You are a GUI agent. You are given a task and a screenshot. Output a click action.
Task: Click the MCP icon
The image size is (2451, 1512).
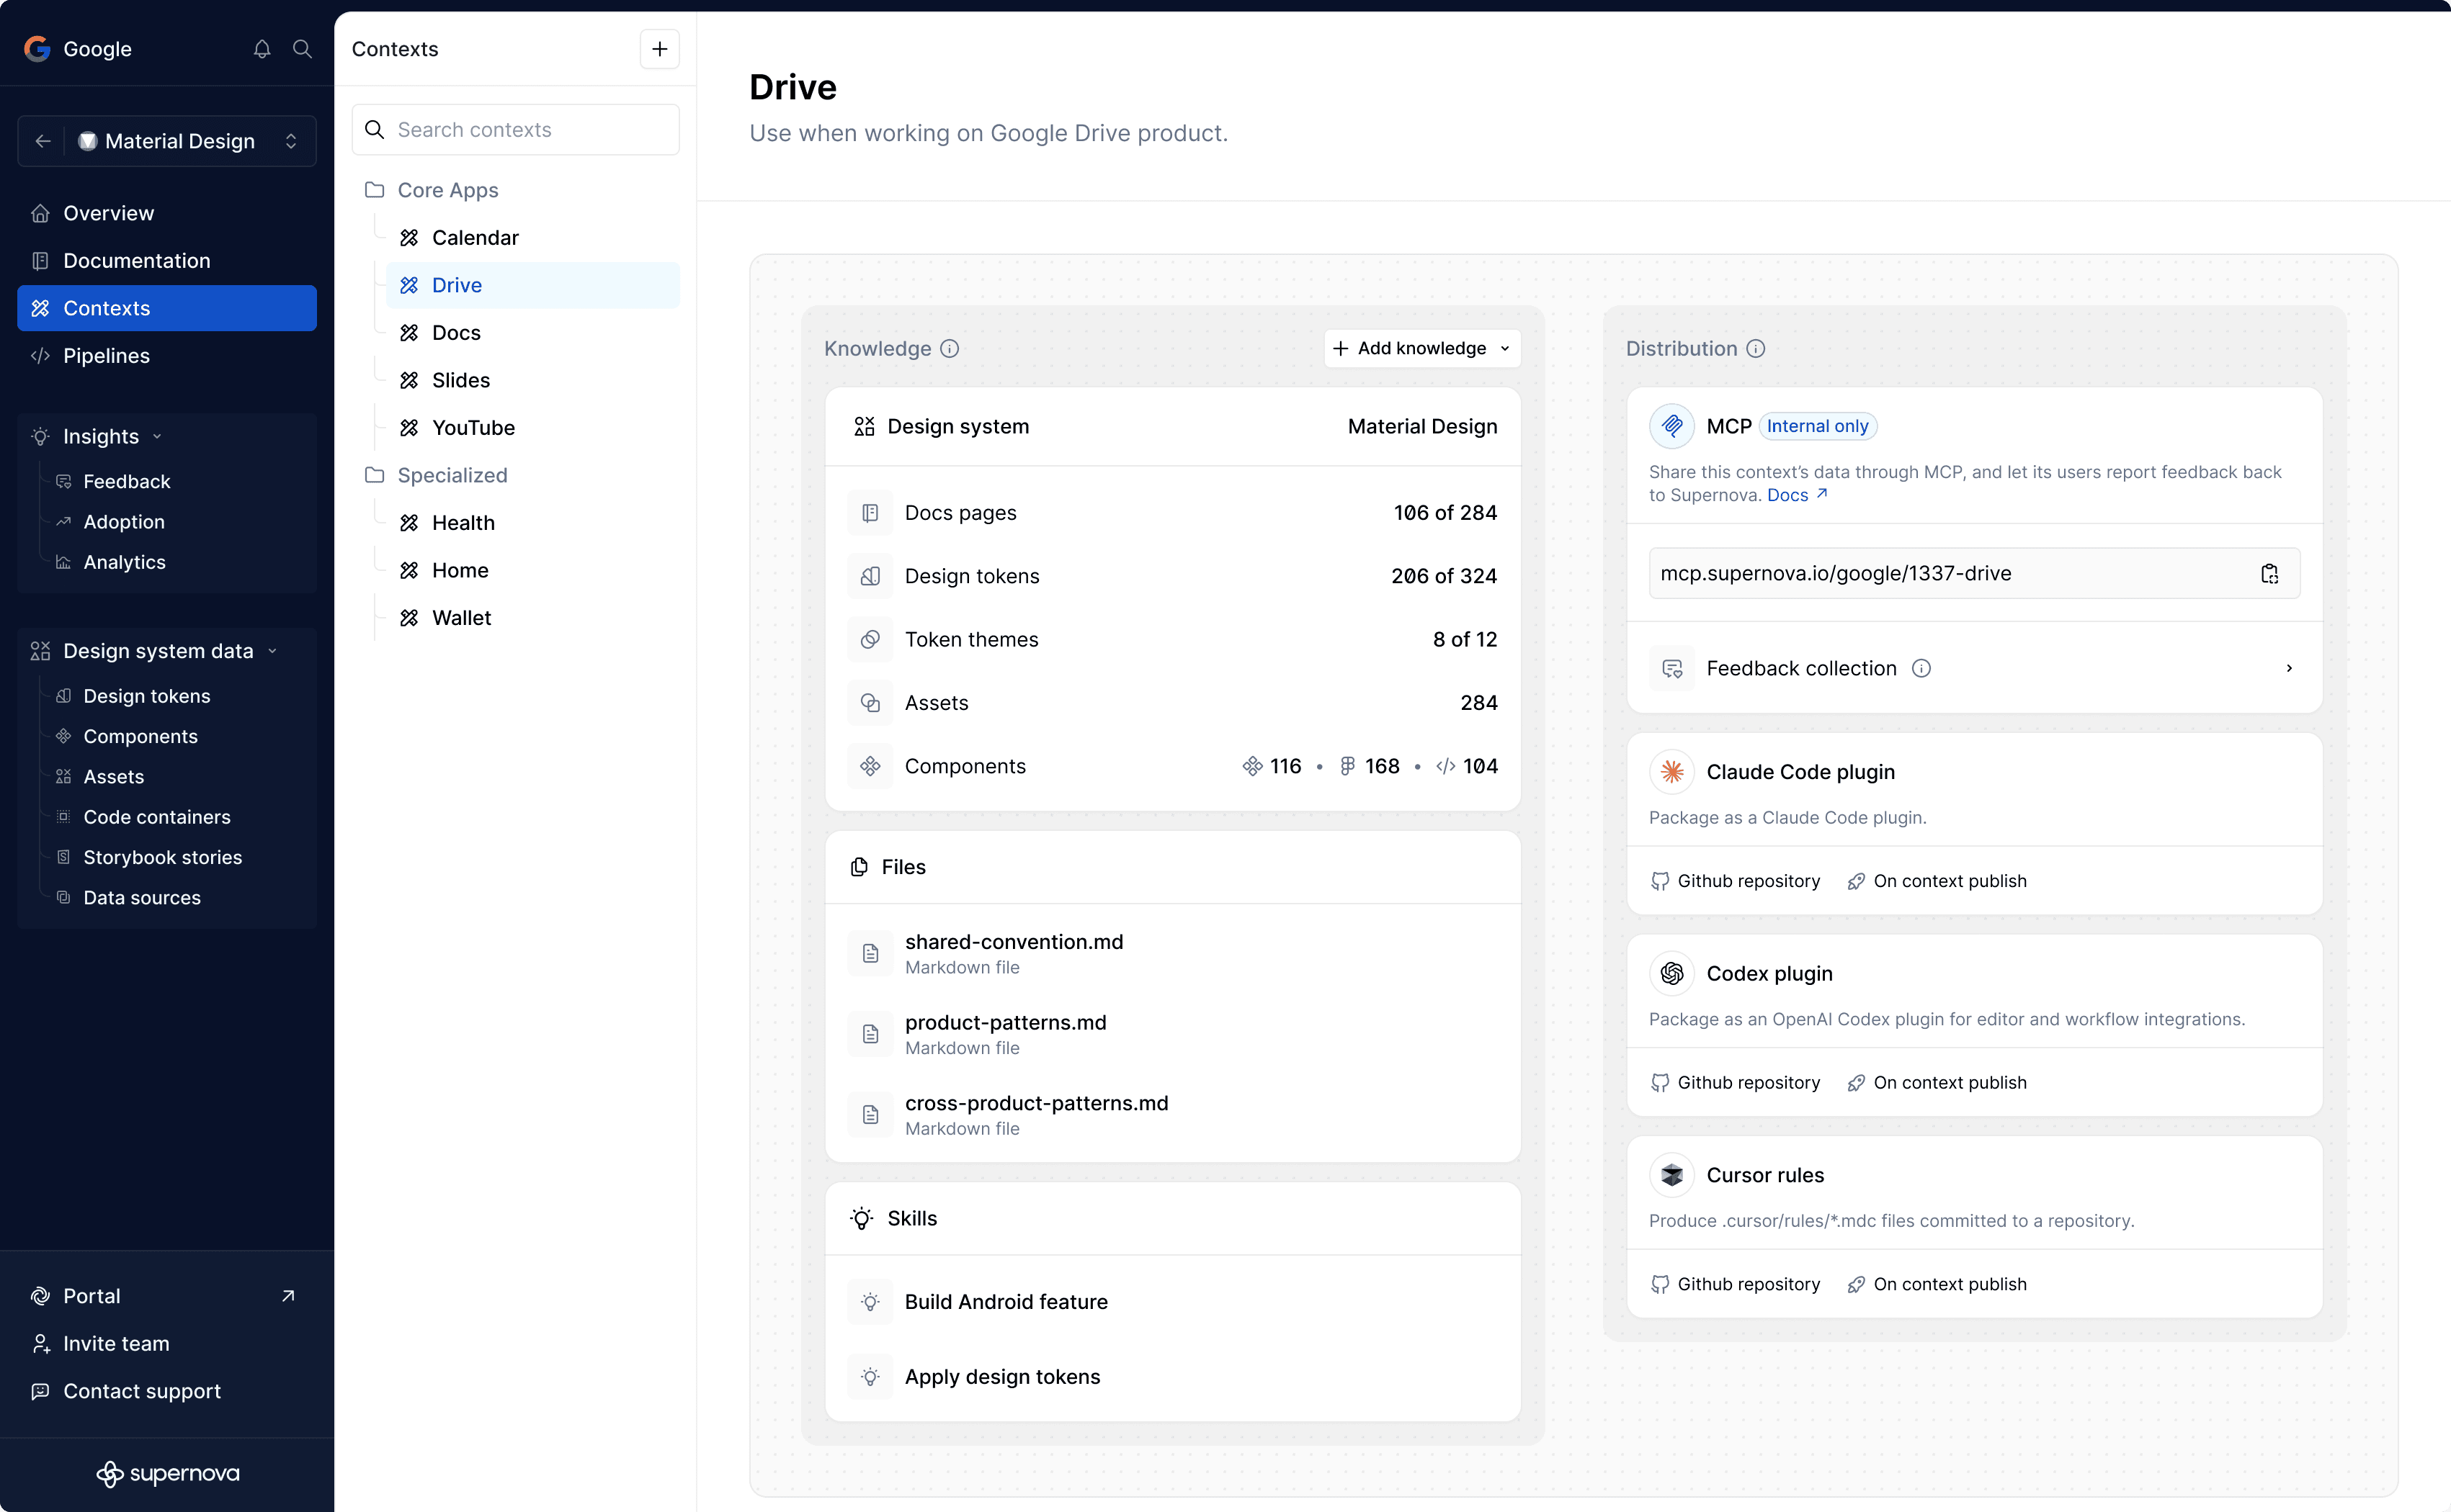1671,427
